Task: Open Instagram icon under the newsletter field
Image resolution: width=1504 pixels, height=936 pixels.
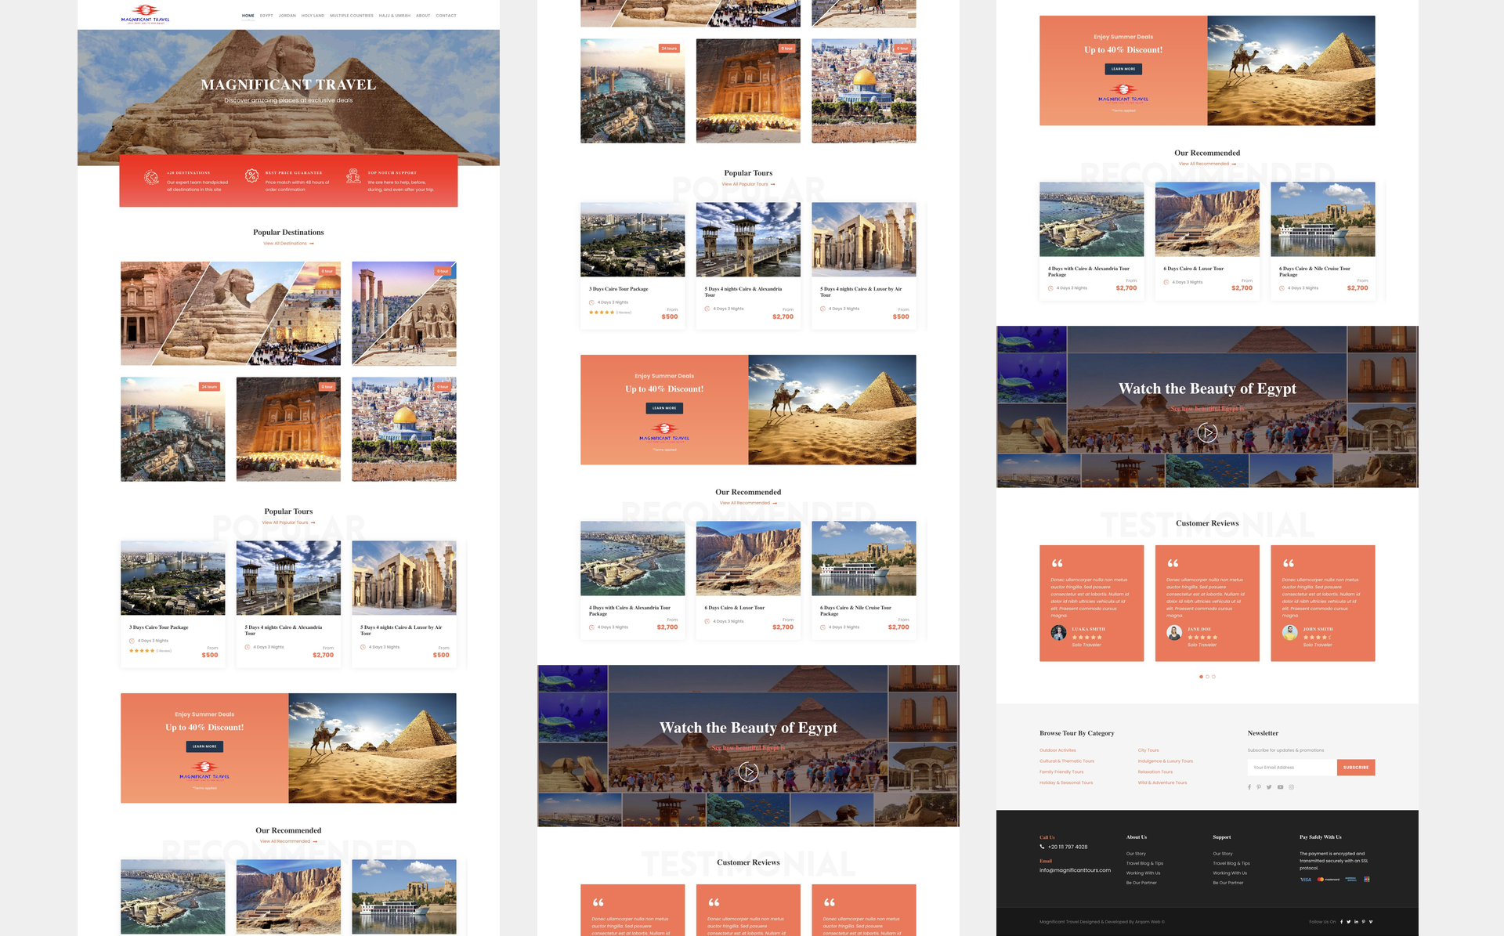Action: coord(1292,787)
